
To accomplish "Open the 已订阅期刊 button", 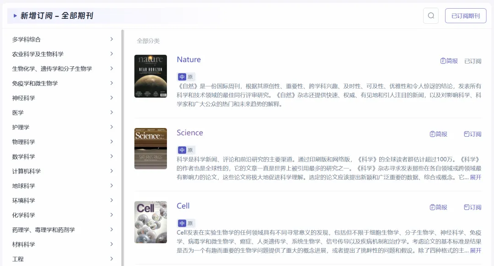I will pos(466,16).
